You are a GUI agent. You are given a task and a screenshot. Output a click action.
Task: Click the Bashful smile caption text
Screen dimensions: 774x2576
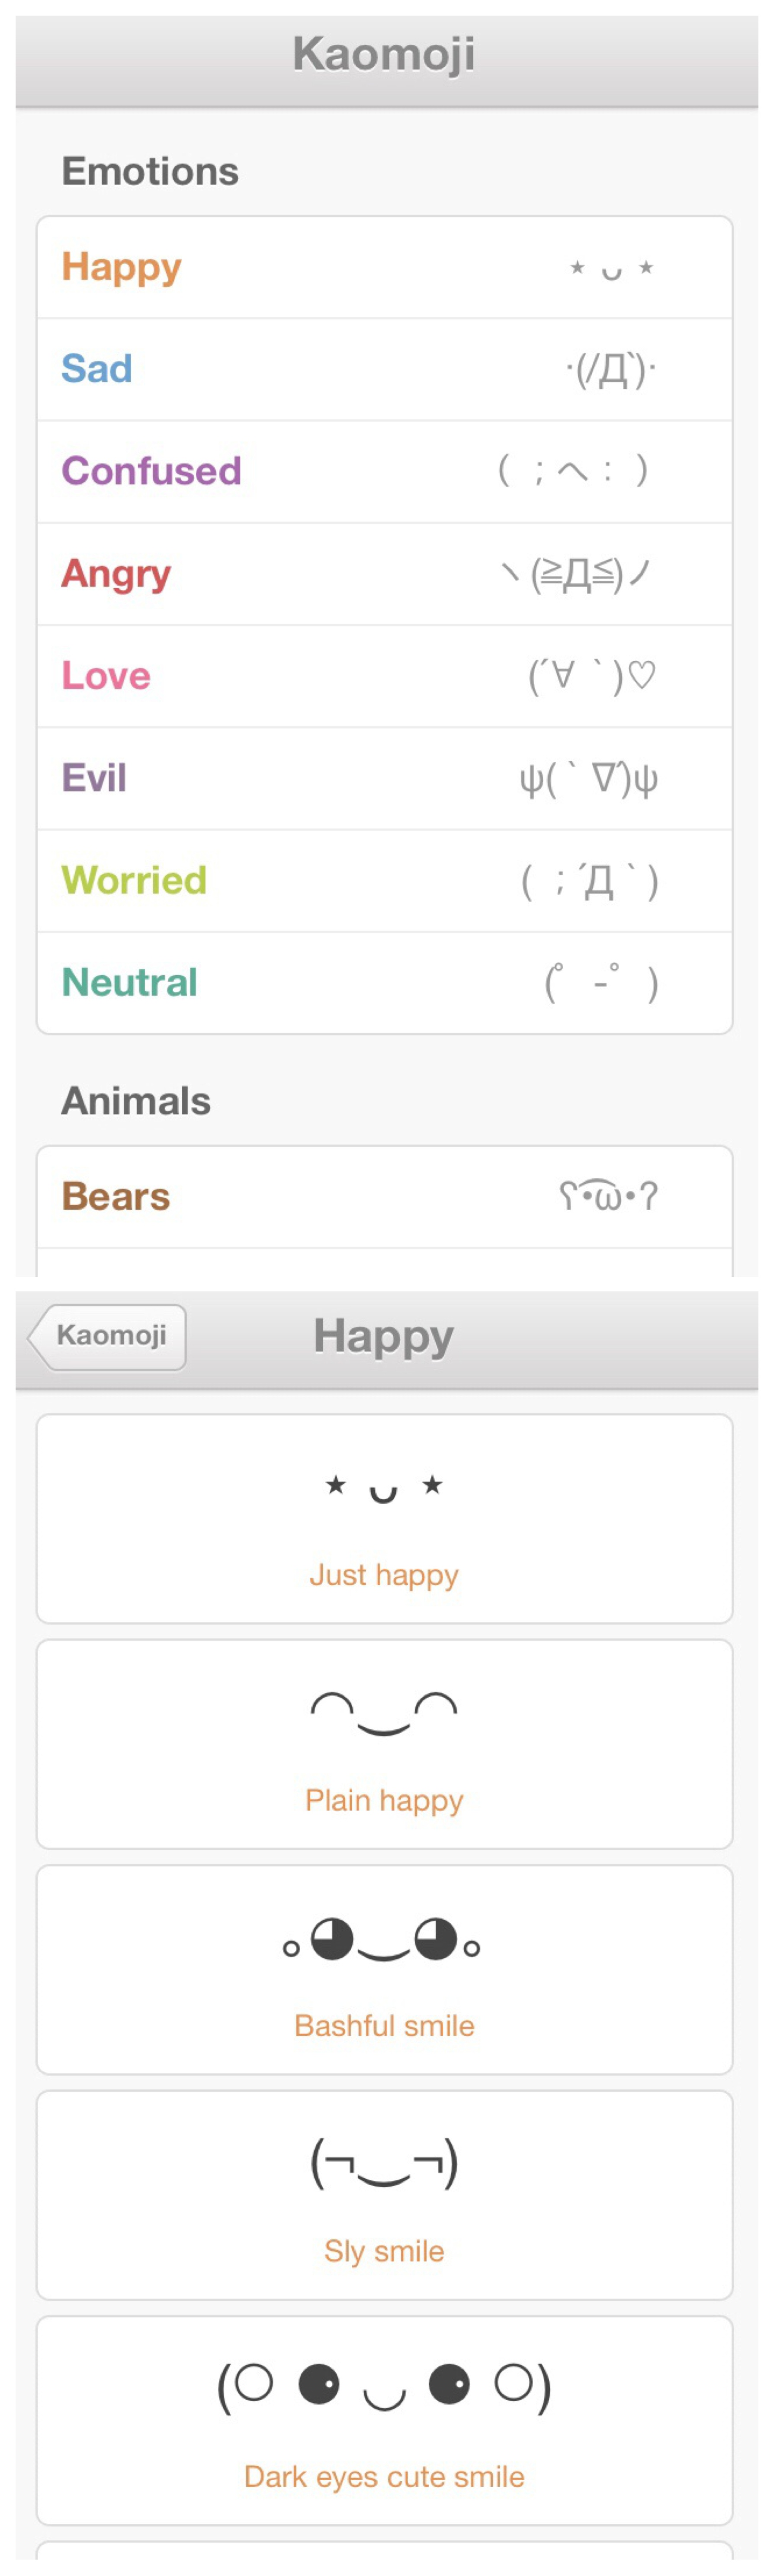pos(384,2026)
